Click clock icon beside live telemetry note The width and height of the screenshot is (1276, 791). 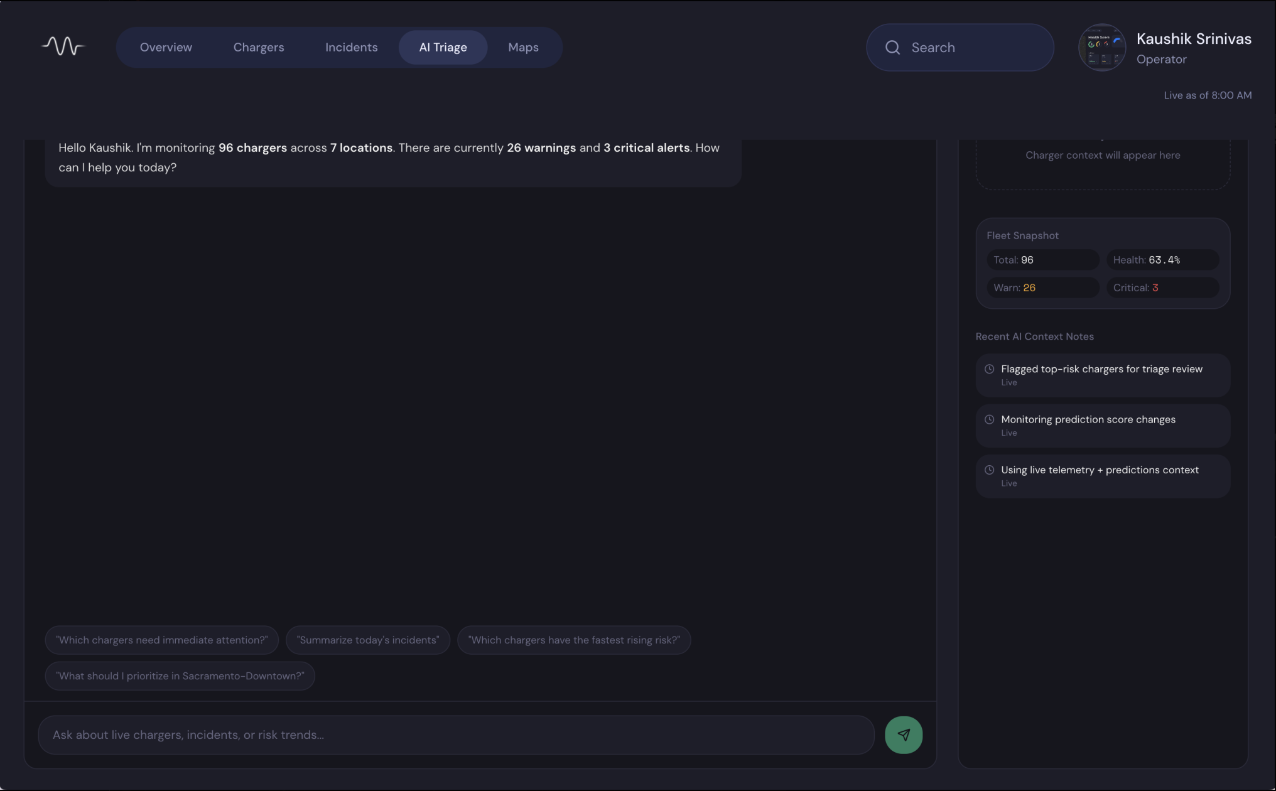point(989,470)
